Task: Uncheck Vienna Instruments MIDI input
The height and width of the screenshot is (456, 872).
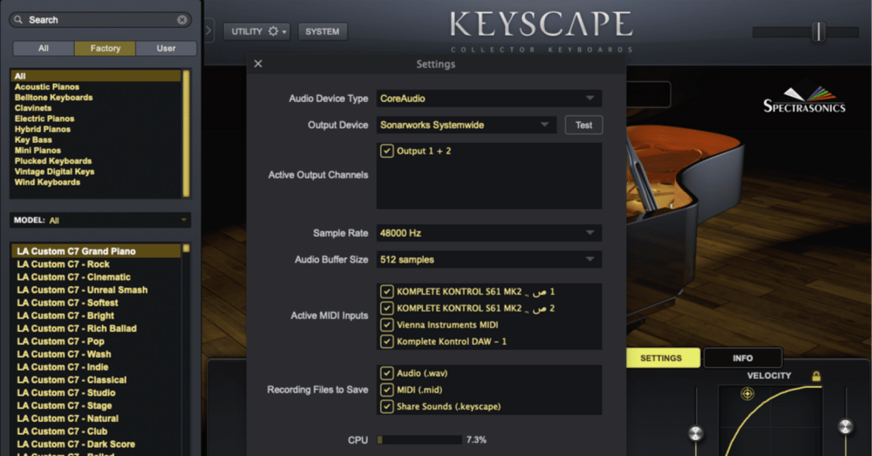Action: [x=389, y=325]
